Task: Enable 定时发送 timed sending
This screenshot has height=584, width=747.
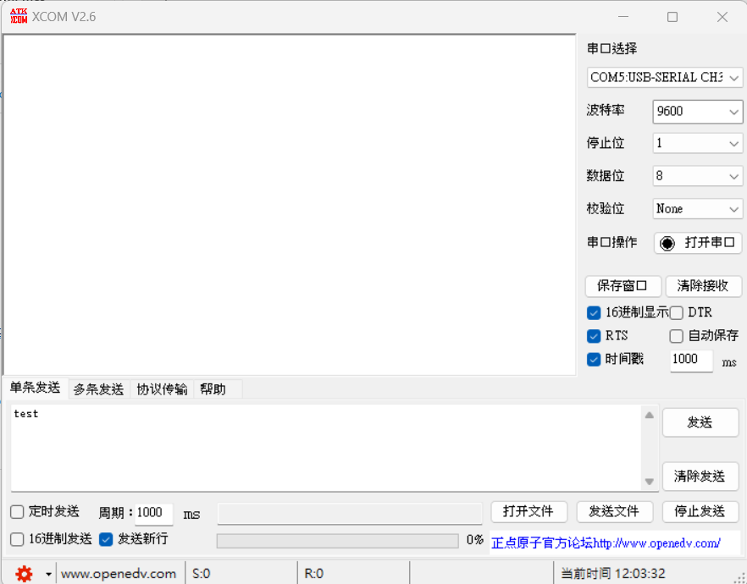Action: (15, 511)
